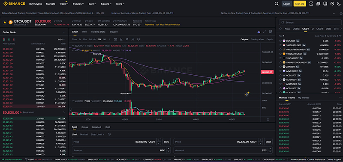Click BBO button next to buy price

[x=166, y=142]
